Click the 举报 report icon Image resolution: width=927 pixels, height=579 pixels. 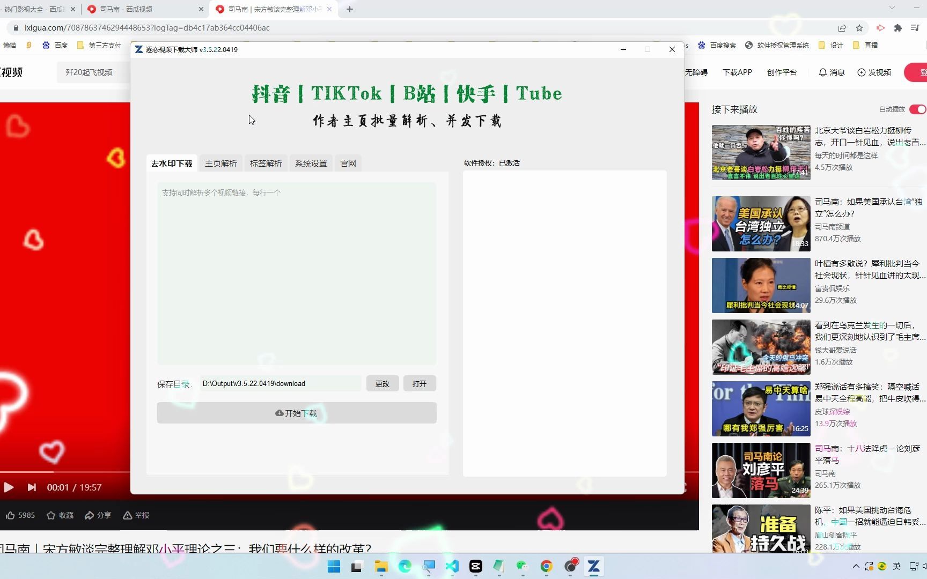[x=127, y=515]
